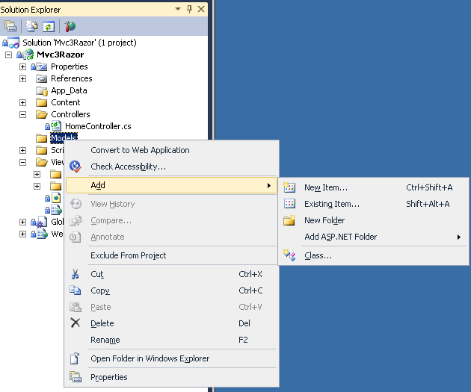Click the Properties node wrench icon
471x392 pixels.
[41, 66]
